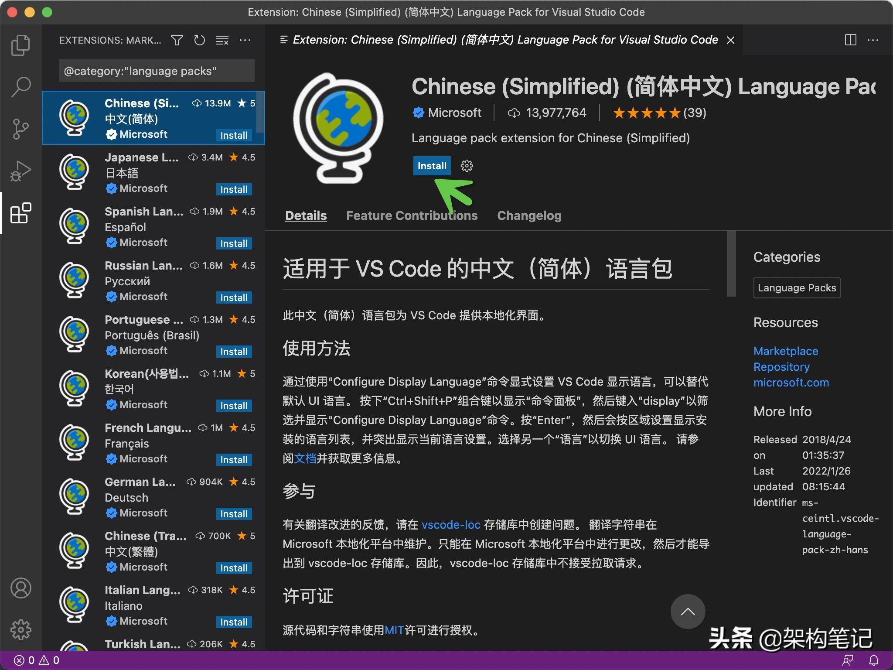Open the extension manage gear next to Install
893x670 pixels.
pos(467,166)
